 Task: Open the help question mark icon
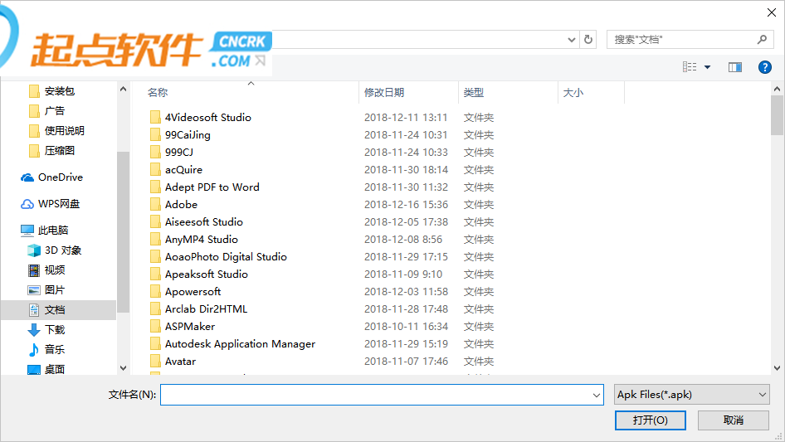(764, 67)
